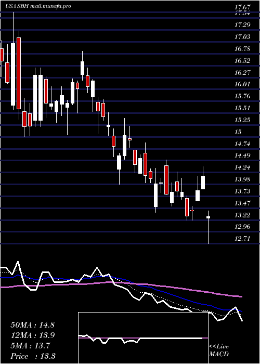Select the 13.98 price axis label
The width and height of the screenshot is (260, 364).
click(242, 179)
